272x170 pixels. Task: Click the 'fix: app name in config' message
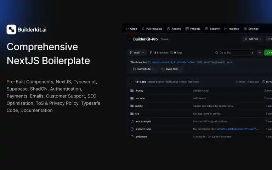[206, 114]
